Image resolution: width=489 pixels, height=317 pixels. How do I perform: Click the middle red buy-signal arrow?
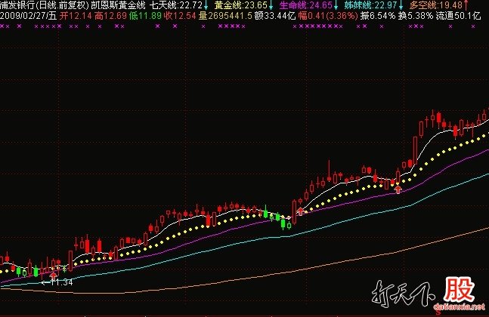[x=300, y=211]
